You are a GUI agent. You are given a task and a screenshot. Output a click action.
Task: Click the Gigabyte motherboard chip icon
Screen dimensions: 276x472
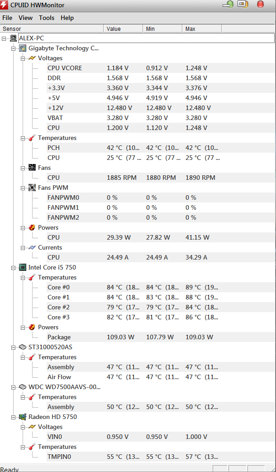[x=23, y=48]
